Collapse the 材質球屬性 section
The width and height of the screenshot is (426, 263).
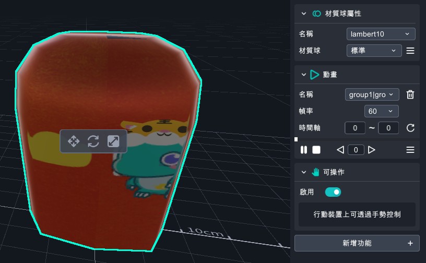pos(304,14)
